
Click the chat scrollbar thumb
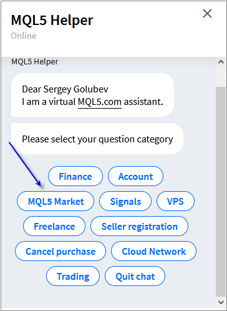click(x=221, y=192)
